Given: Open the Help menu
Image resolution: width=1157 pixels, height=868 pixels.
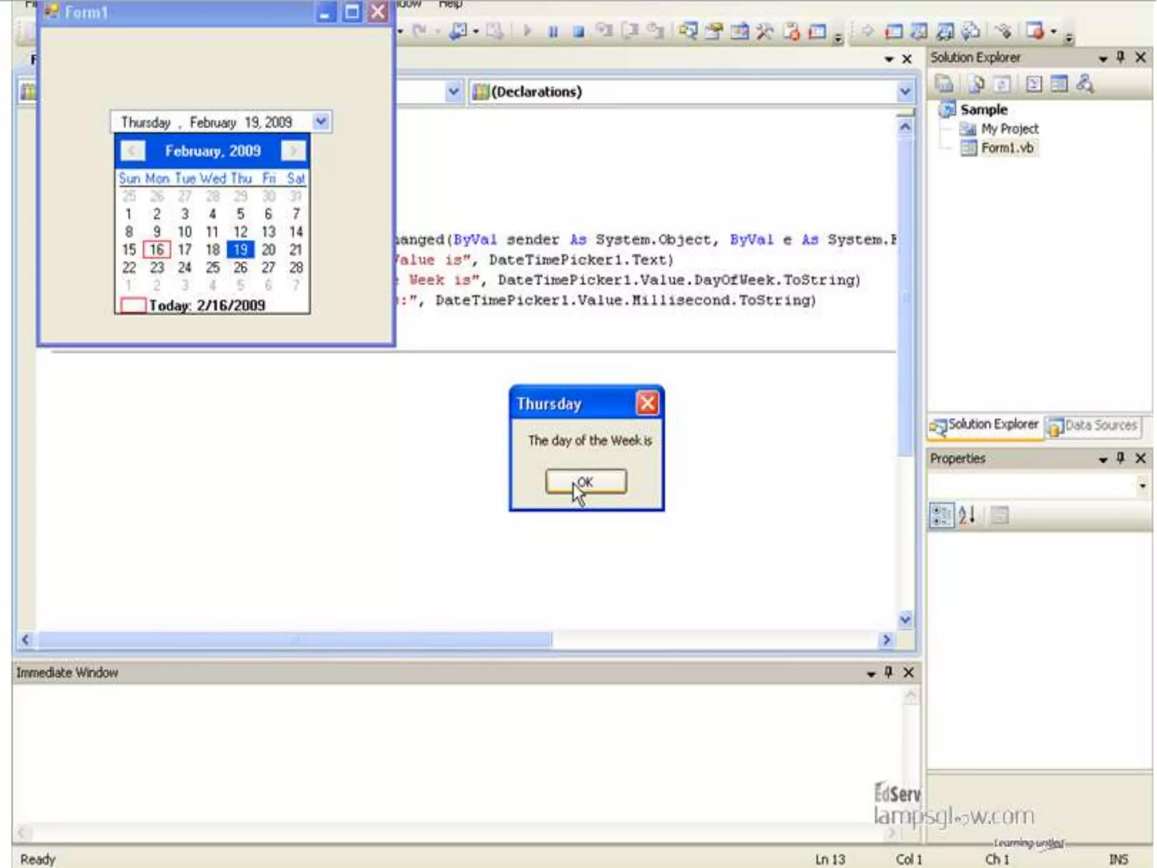Looking at the screenshot, I should point(450,5).
